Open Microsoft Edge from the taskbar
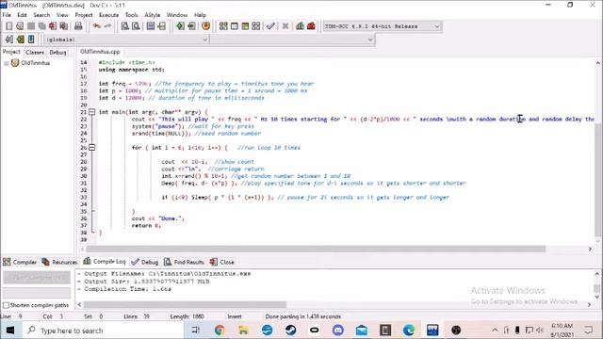Viewport: 603px width, 339px height. pos(409,331)
